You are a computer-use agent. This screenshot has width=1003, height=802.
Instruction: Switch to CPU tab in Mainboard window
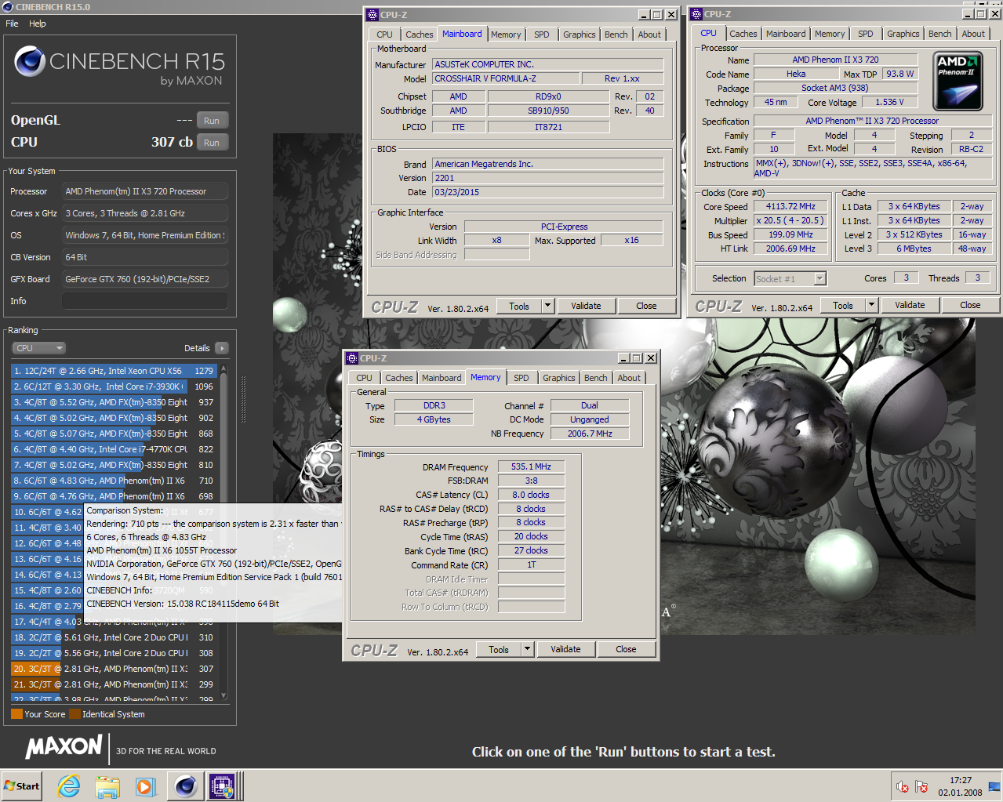[384, 34]
